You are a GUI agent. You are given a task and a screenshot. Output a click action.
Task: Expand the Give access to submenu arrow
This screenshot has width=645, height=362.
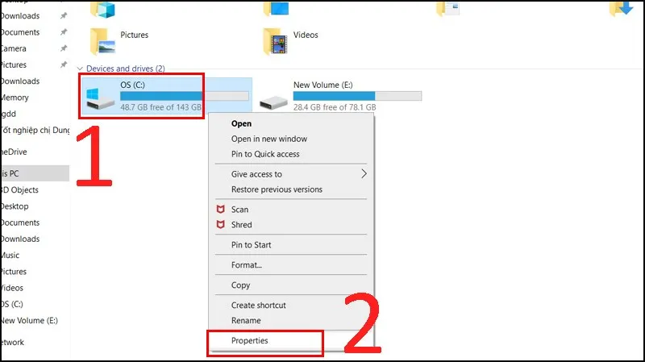point(364,174)
